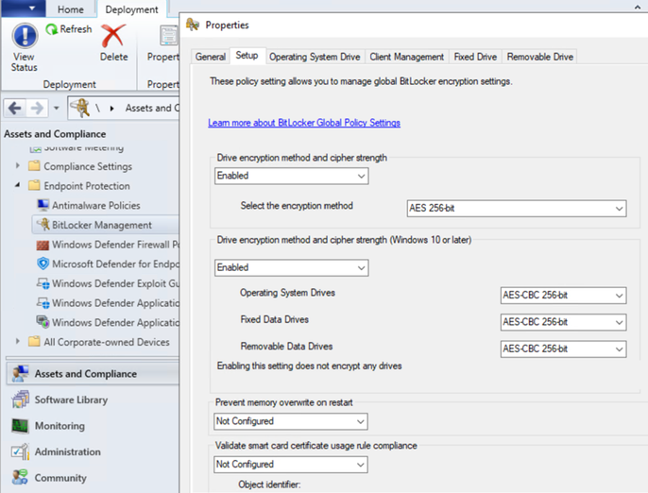Collapse the Endpoint Protection node
This screenshot has width=648, height=493.
[17, 185]
